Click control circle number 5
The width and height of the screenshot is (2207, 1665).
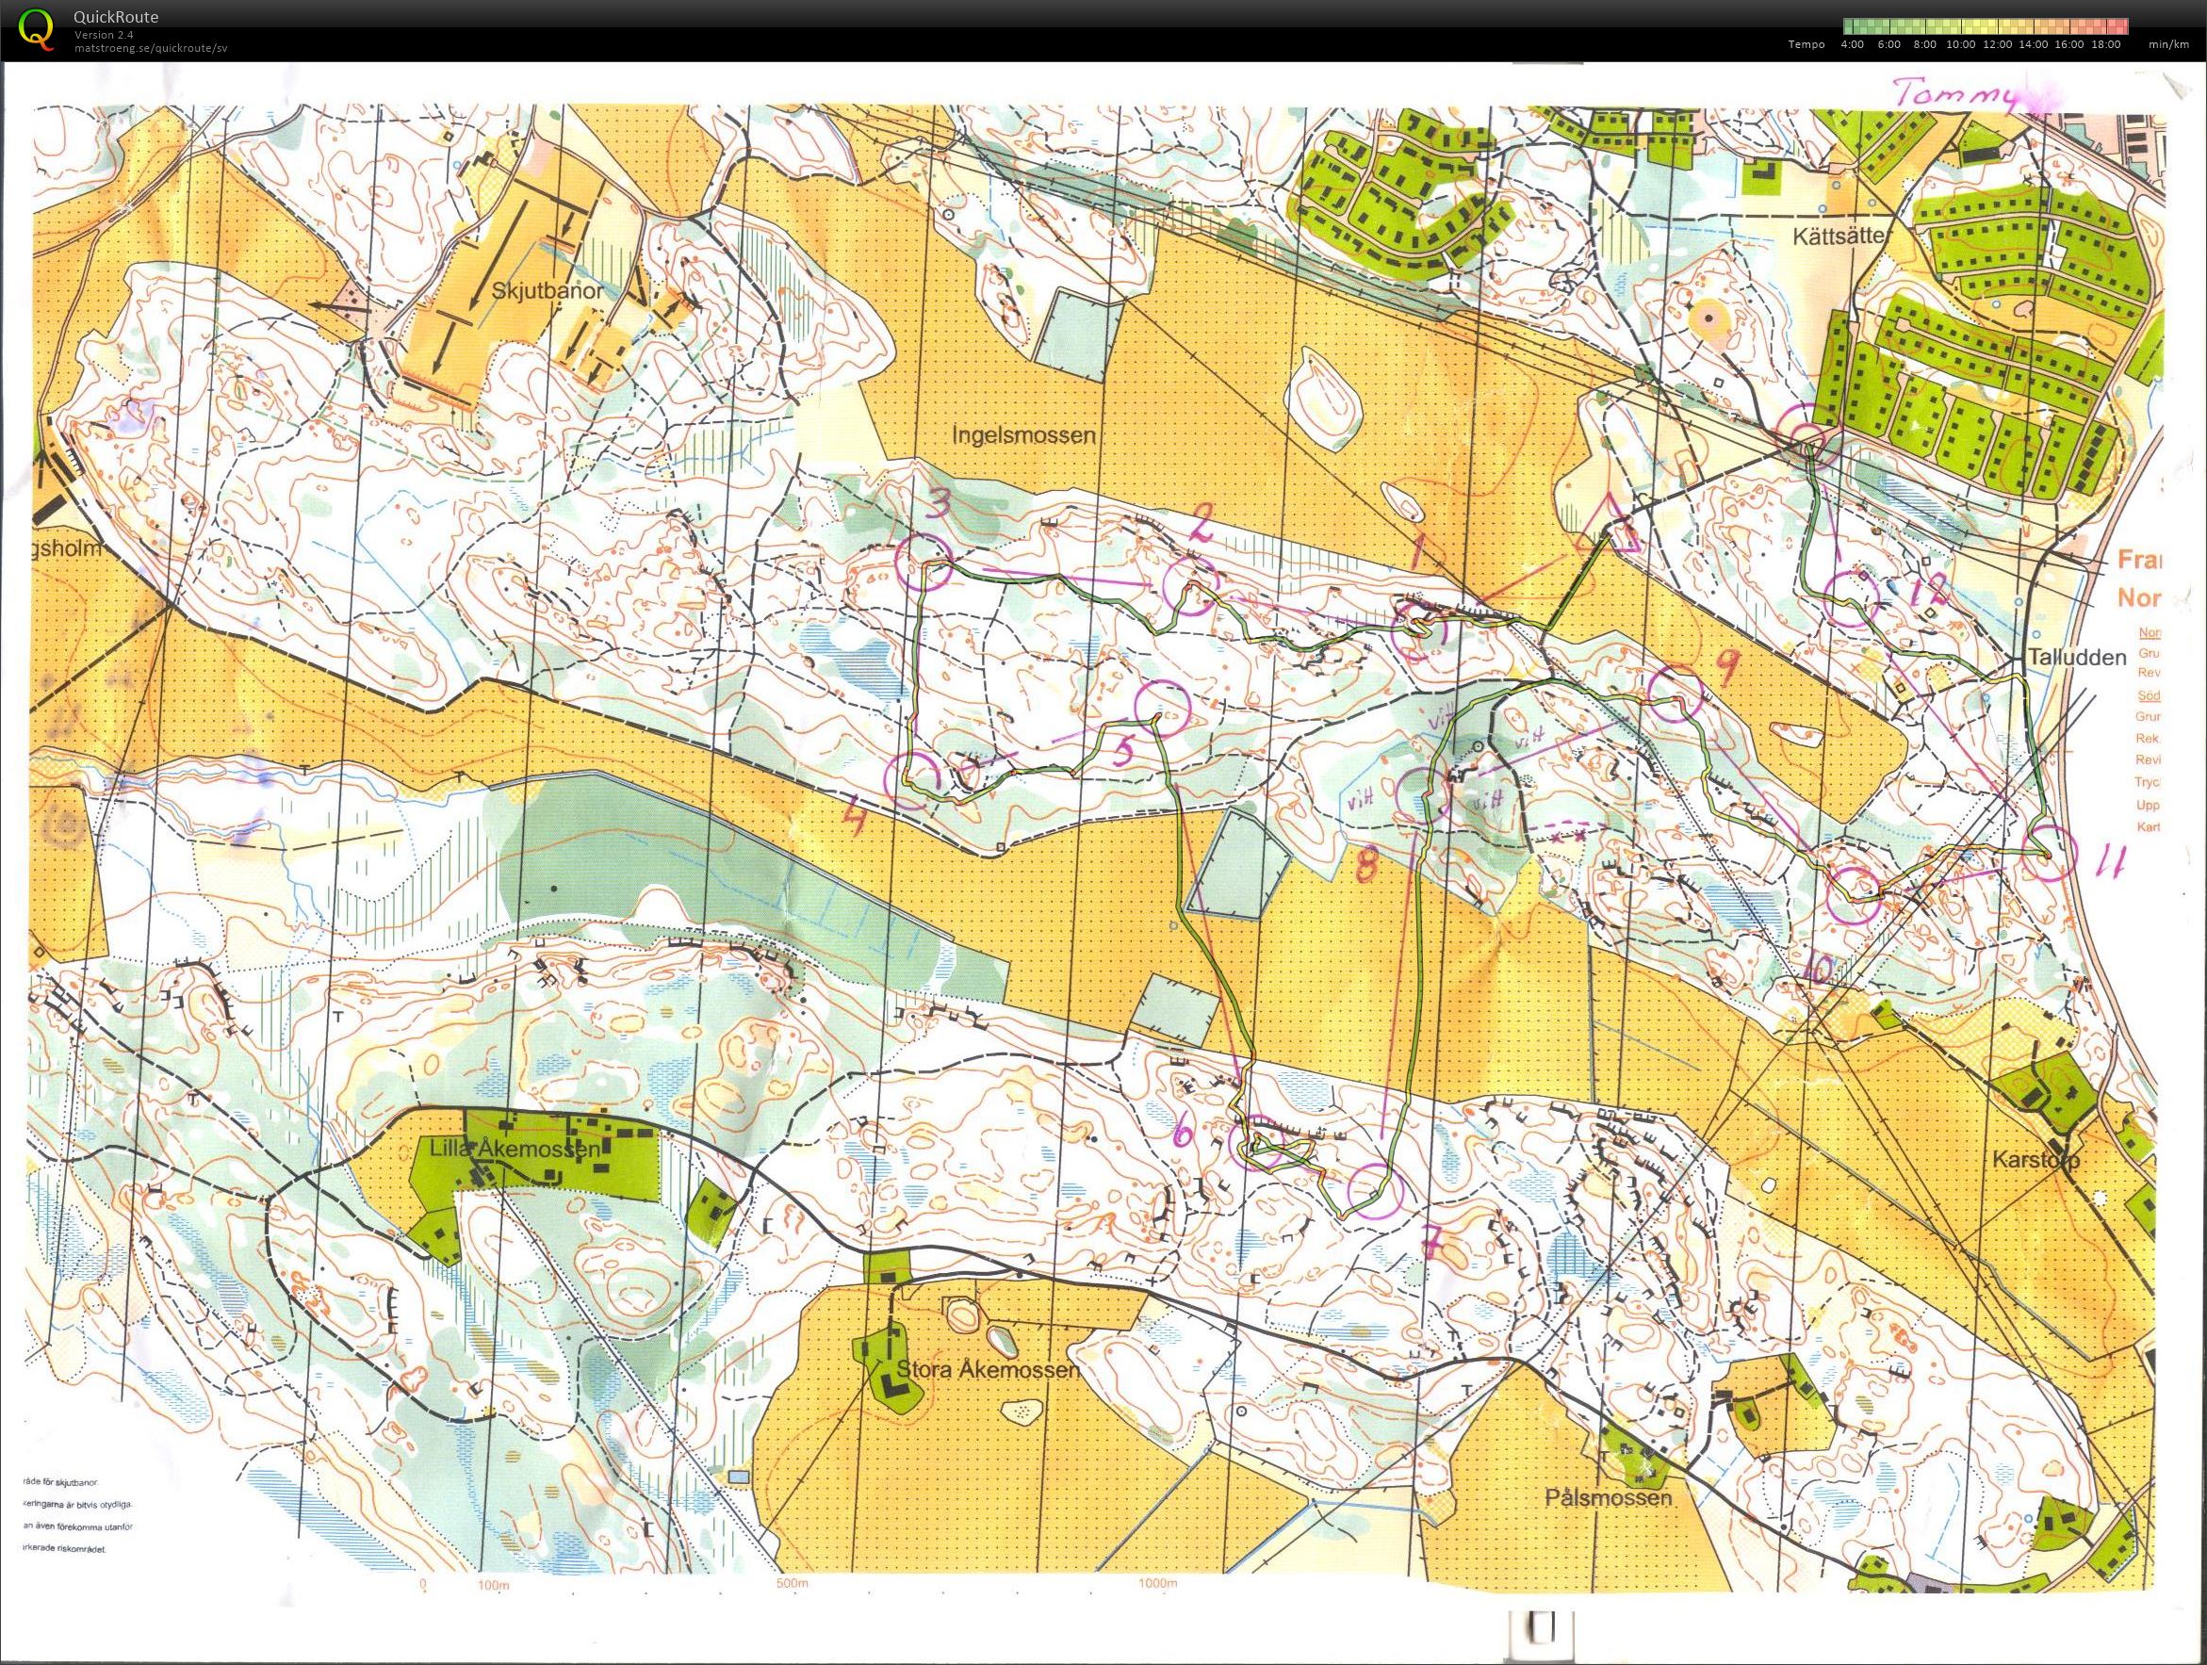(x=1164, y=708)
